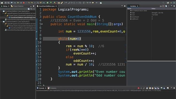The image size is (176, 99).
Task: Click the green Run launch icon
Action: 48,3
